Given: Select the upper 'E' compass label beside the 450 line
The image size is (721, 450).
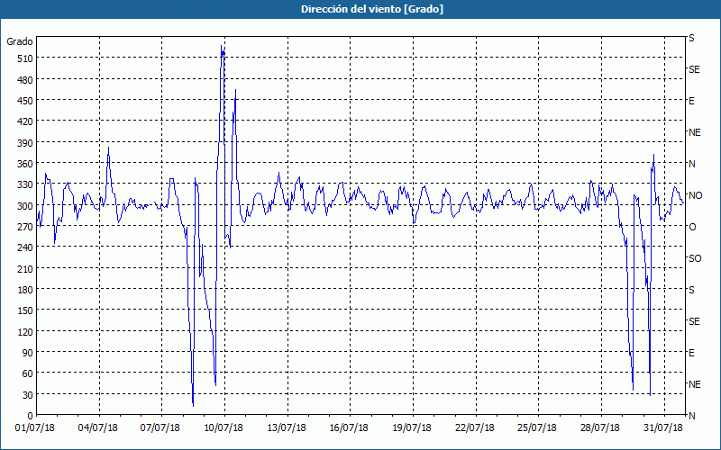Looking at the screenshot, I should click(x=691, y=101).
